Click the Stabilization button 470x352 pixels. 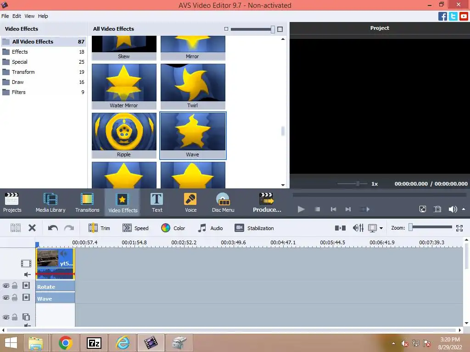[254, 228]
